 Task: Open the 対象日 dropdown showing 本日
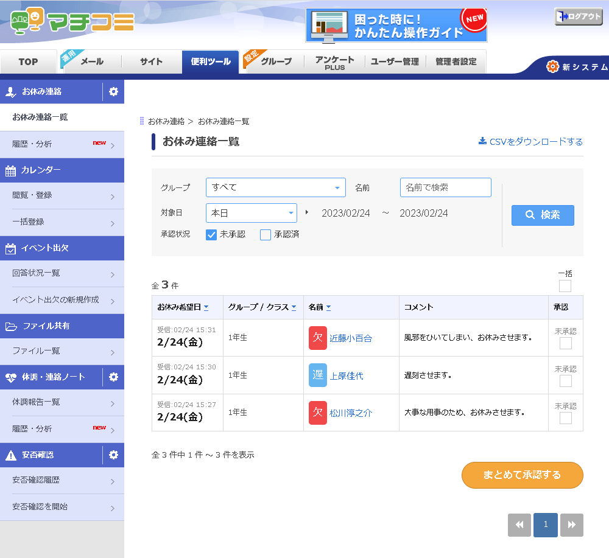tap(252, 213)
